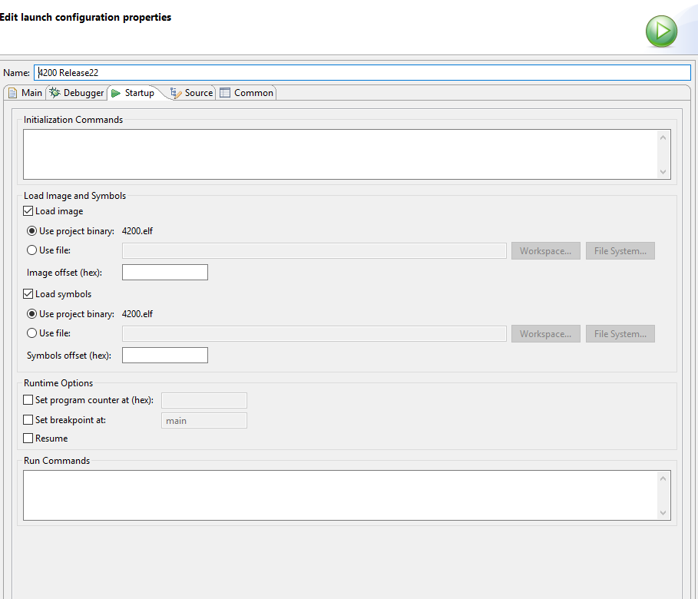Open the Source tab
698x599 pixels.
click(x=191, y=93)
